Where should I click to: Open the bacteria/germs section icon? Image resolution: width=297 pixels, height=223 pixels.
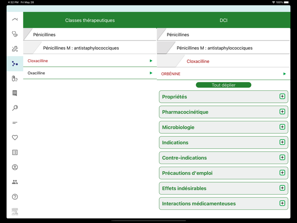pyautogui.click(x=15, y=49)
